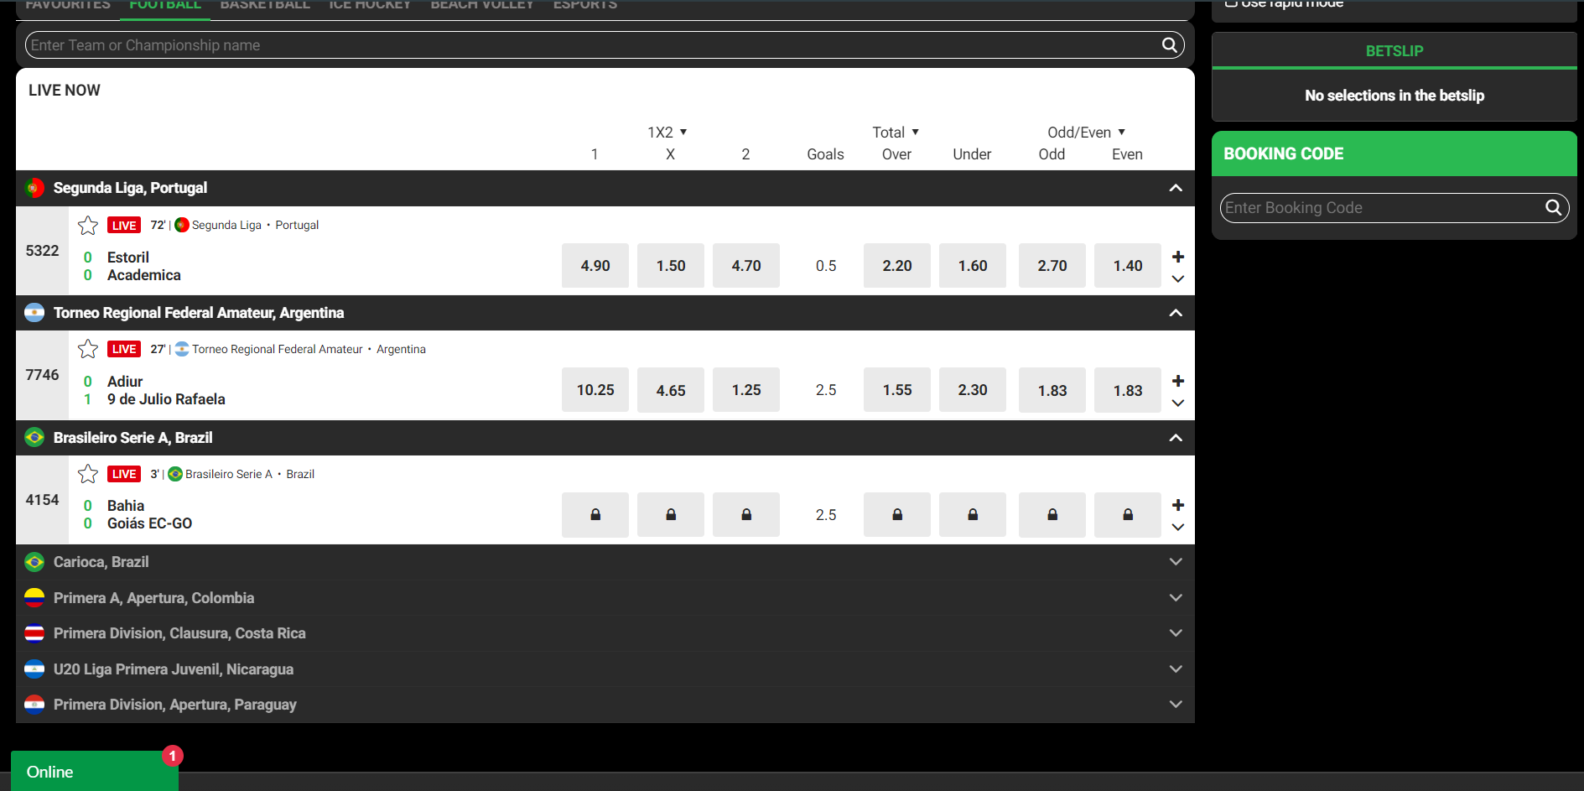Open the Betslip tab
Screen dimensions: 1584x791
click(x=1394, y=51)
